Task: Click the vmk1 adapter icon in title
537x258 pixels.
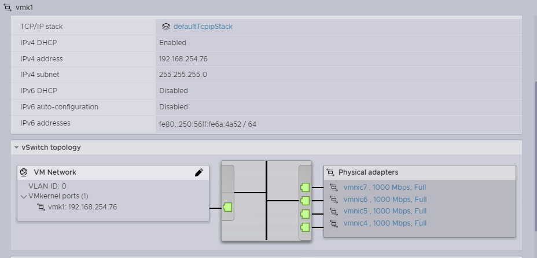Action: click(x=7, y=7)
